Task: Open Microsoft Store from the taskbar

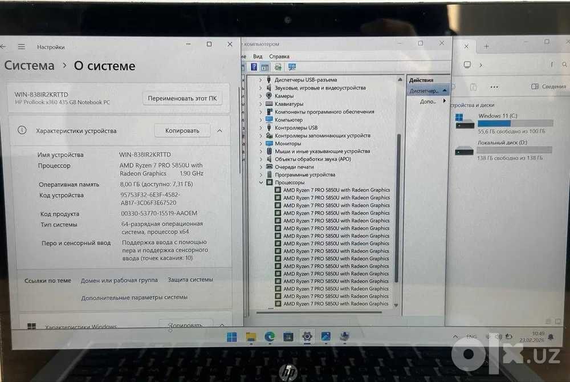Action: [288, 337]
